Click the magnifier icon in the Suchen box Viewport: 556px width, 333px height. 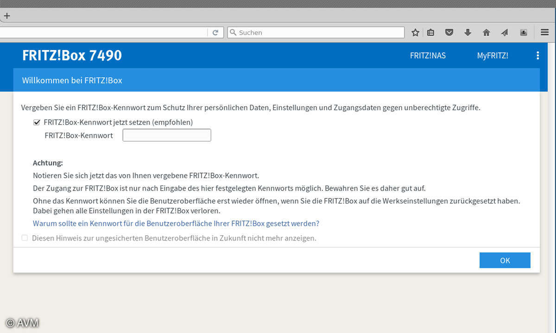coord(233,32)
